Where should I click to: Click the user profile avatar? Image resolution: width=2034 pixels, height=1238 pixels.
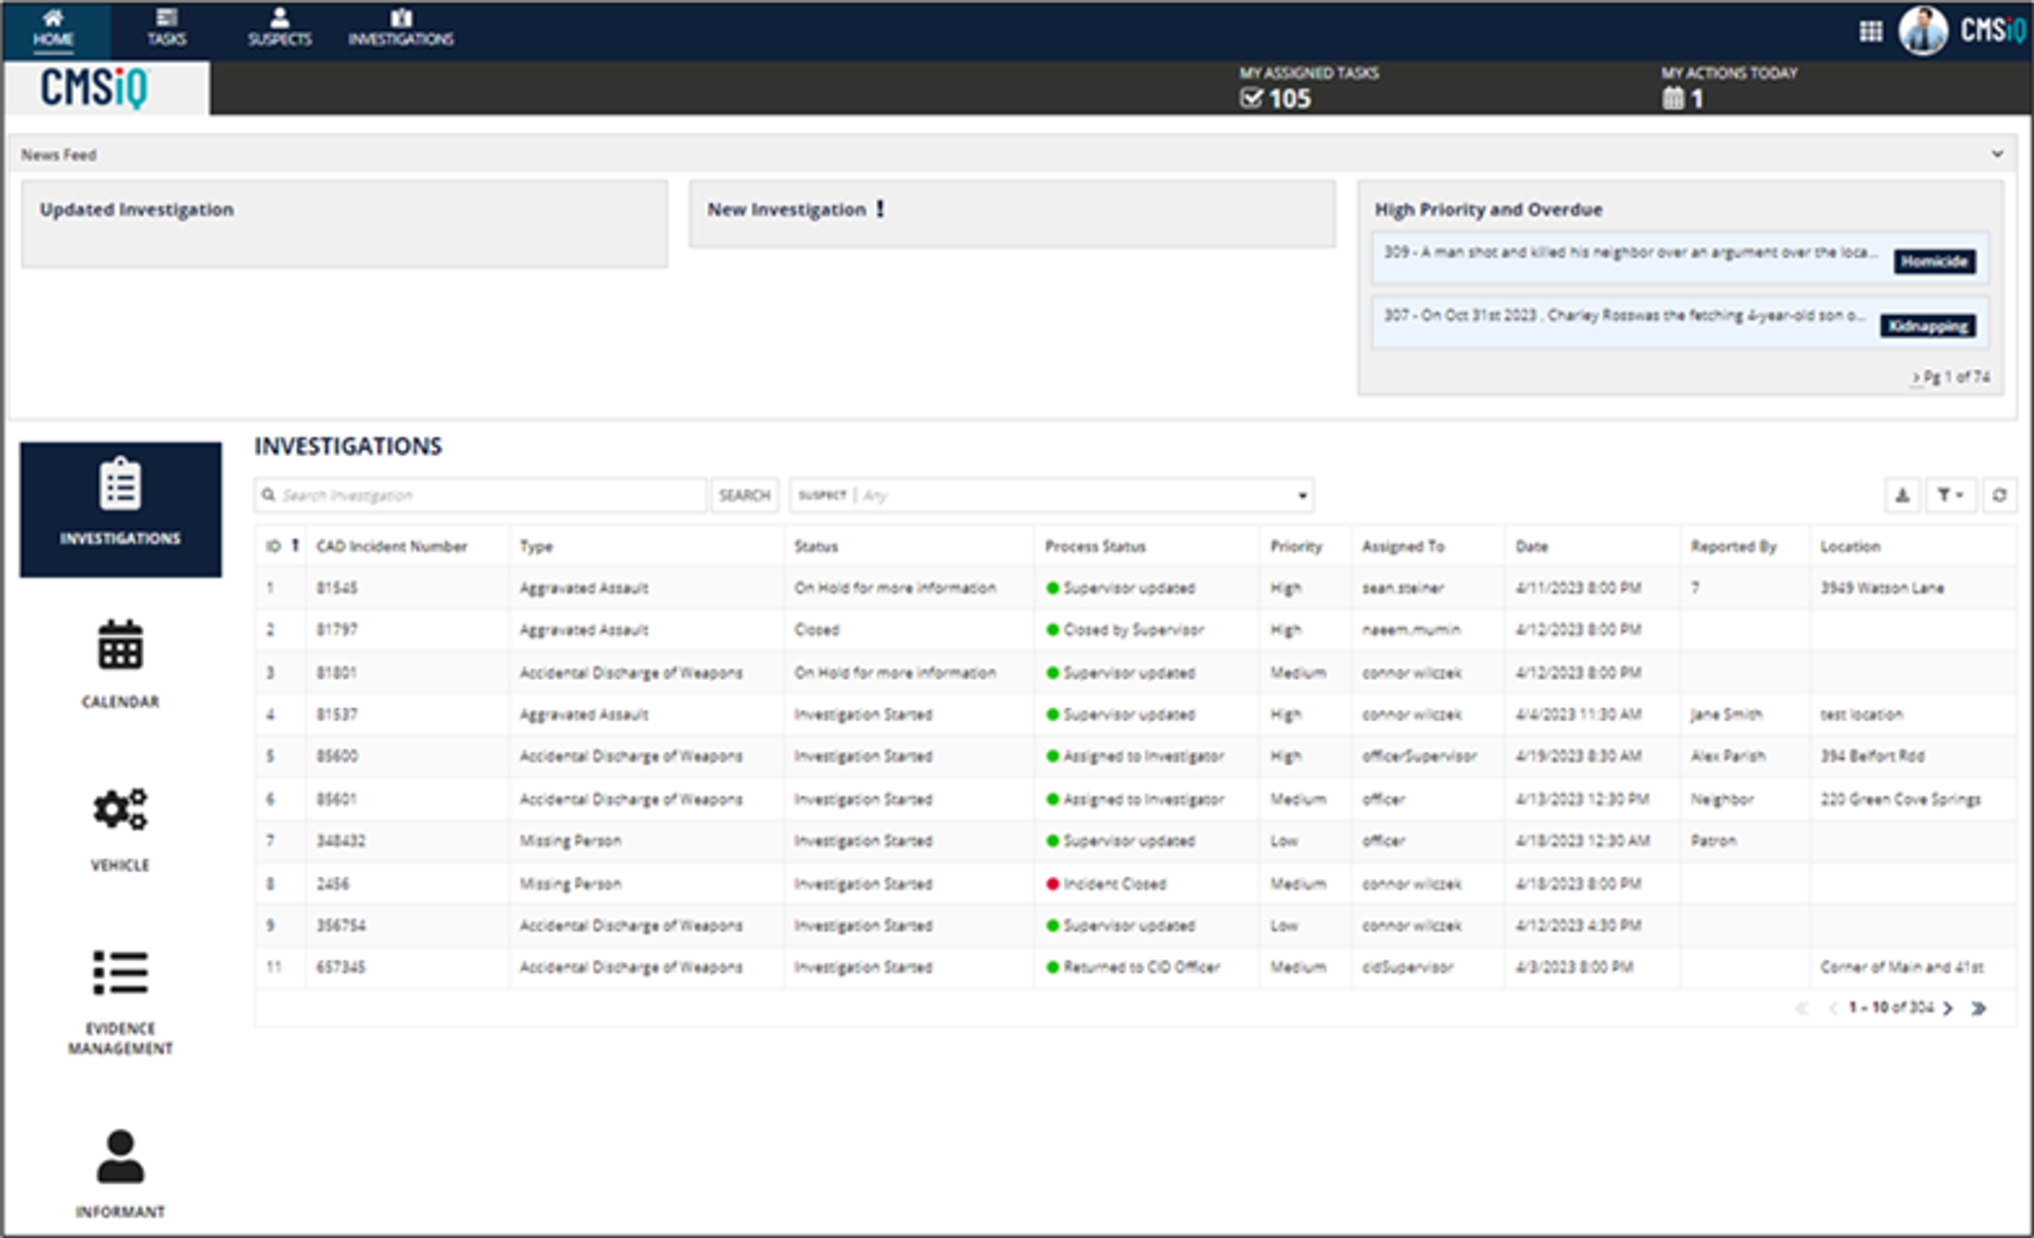coord(1923,31)
